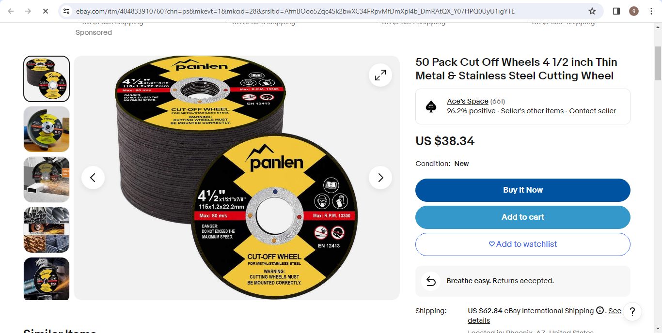Select thumbnail showing sparks cutting metal

point(47,180)
